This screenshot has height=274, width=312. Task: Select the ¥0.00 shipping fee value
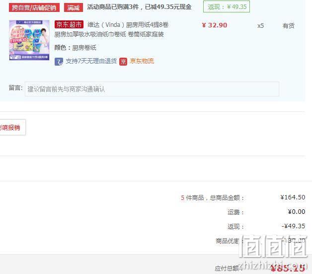pyautogui.click(x=297, y=212)
